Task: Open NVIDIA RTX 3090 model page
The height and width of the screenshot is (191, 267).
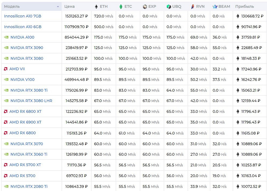Action: [x=27, y=48]
